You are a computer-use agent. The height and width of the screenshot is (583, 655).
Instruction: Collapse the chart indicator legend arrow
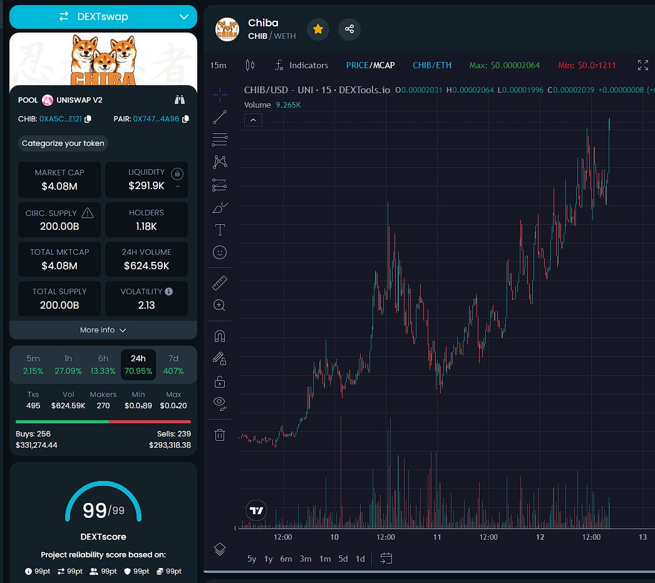point(253,120)
